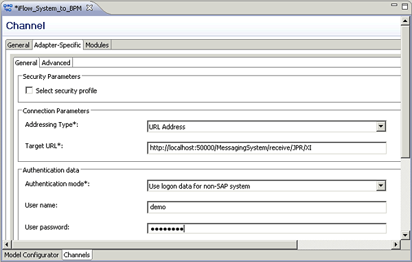Maximize the editor view
Image resolution: width=412 pixels, height=262 pixels.
click(x=404, y=6)
